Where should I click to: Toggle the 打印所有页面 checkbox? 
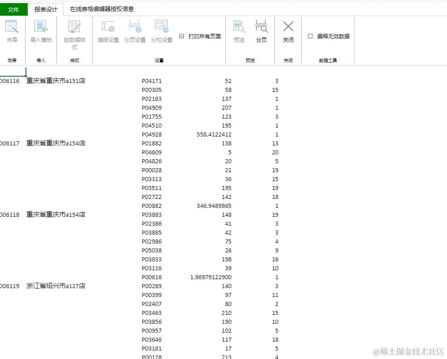click(182, 36)
